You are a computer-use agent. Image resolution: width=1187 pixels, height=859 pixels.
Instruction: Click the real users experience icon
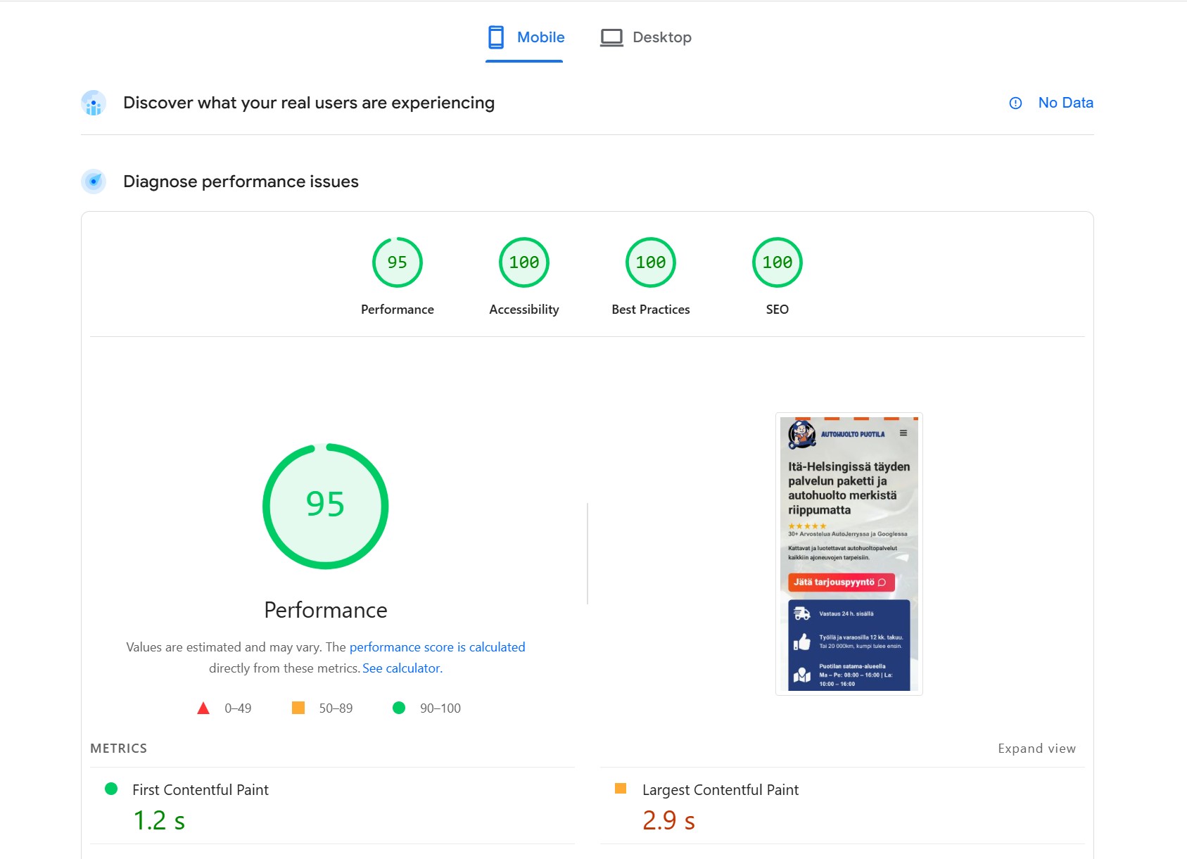tap(94, 103)
